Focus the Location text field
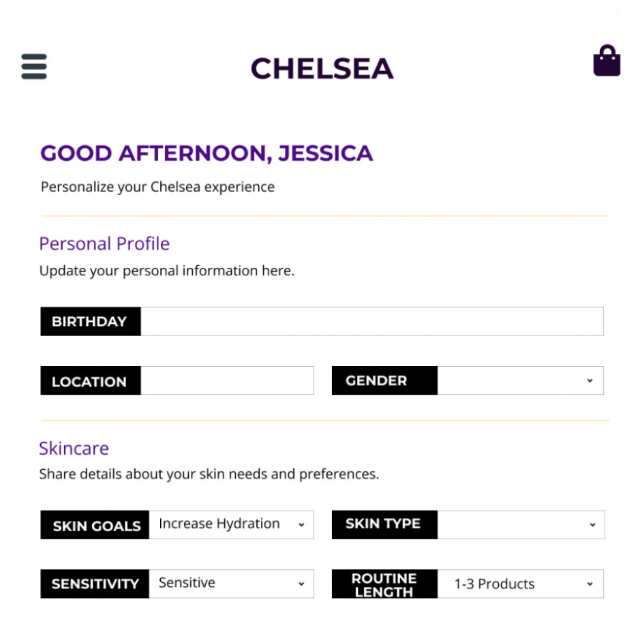Viewport: 640px width, 617px height. pos(227,380)
